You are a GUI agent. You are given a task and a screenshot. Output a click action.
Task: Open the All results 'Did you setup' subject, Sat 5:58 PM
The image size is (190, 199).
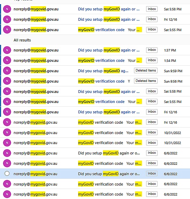(109, 92)
